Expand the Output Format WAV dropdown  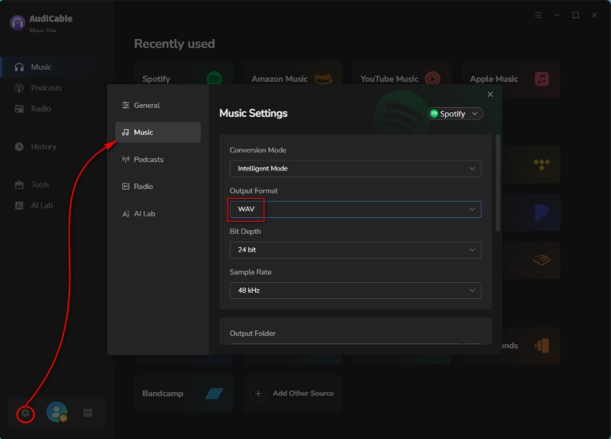tap(355, 209)
